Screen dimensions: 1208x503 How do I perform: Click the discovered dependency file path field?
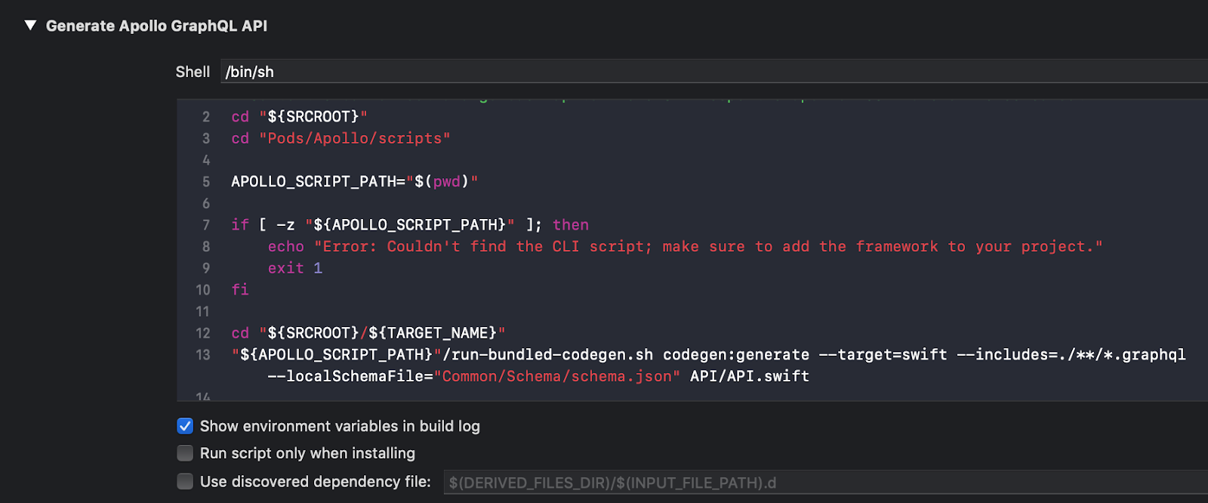click(826, 483)
